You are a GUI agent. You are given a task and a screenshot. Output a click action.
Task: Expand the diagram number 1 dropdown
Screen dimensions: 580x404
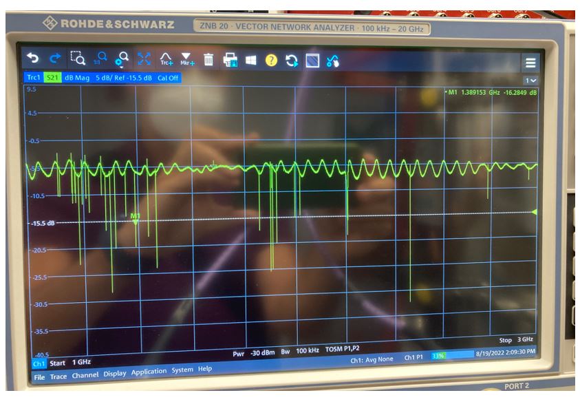[x=530, y=81]
